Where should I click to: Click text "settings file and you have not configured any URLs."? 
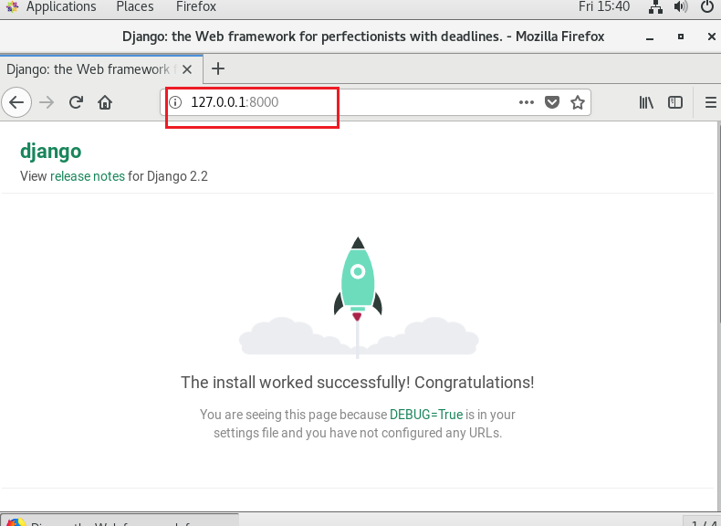pos(358,433)
